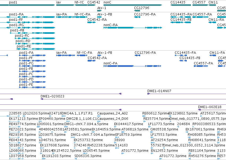Image resolution: width=226 pixels, height=160 pixels.
Task: Select the Atx-1 gene label
Action: pos(102,8)
